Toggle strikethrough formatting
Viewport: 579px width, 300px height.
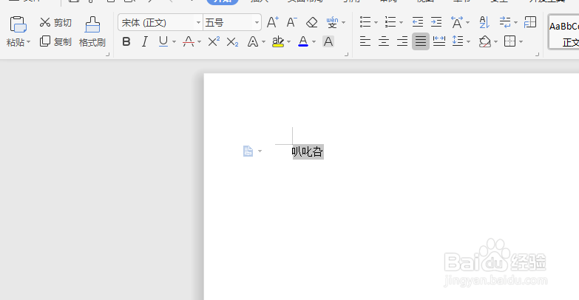(x=189, y=41)
